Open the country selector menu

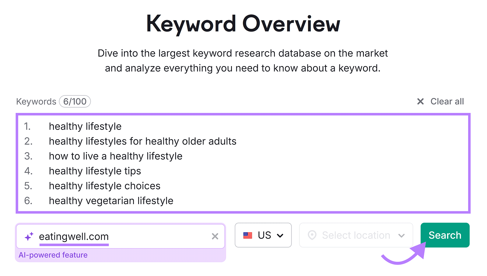click(x=263, y=235)
